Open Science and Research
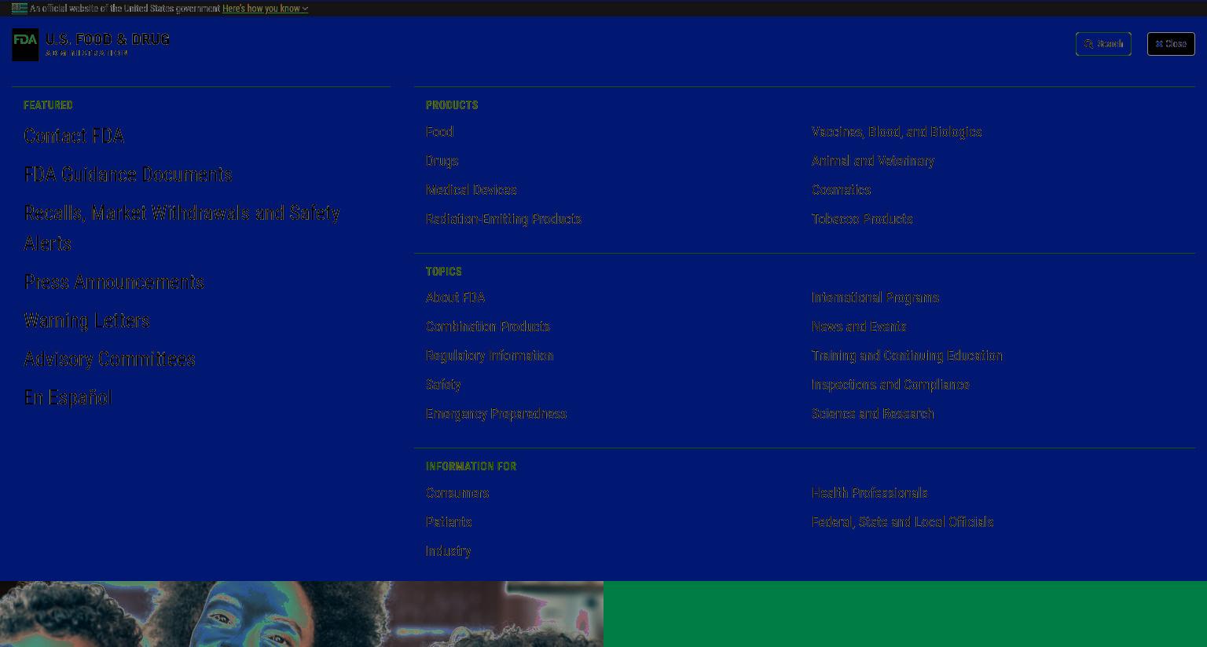The image size is (1207, 647). coord(872,414)
